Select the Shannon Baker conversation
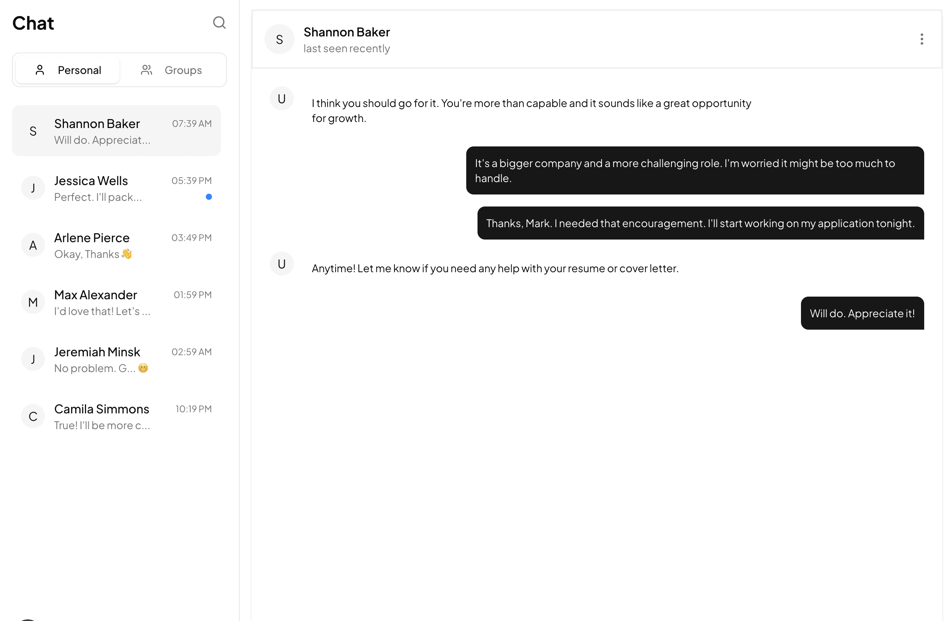The width and height of the screenshot is (952, 621). (116, 131)
